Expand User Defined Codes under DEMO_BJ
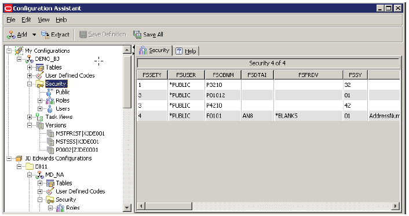The width and height of the screenshot is (409, 216). point(30,76)
